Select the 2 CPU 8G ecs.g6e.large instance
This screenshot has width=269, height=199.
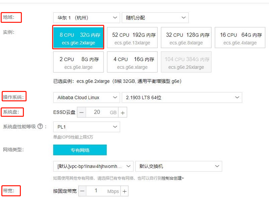point(78,62)
